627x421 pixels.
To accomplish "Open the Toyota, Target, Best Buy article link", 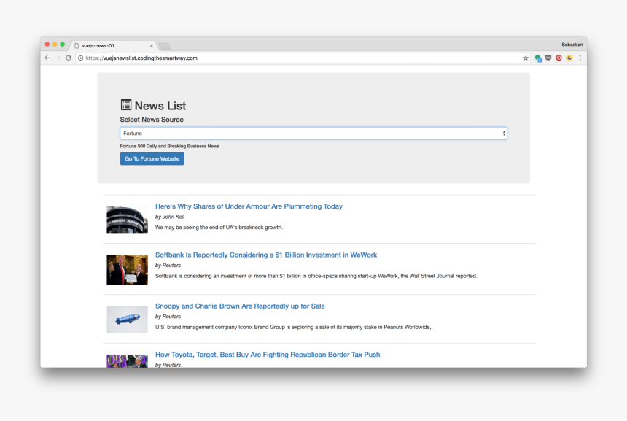I will pyautogui.click(x=268, y=355).
